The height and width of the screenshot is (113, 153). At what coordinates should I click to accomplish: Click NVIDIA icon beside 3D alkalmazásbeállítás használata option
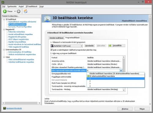point(88,76)
